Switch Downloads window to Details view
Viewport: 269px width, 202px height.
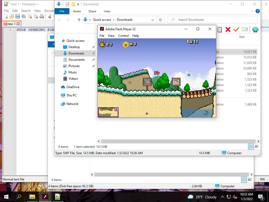(251, 147)
